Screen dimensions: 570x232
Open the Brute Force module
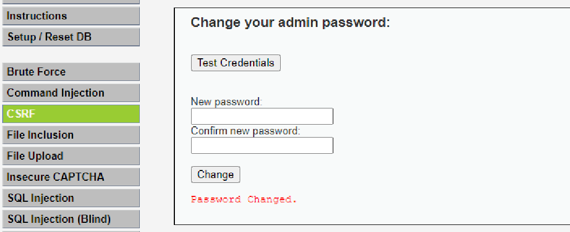coord(70,72)
